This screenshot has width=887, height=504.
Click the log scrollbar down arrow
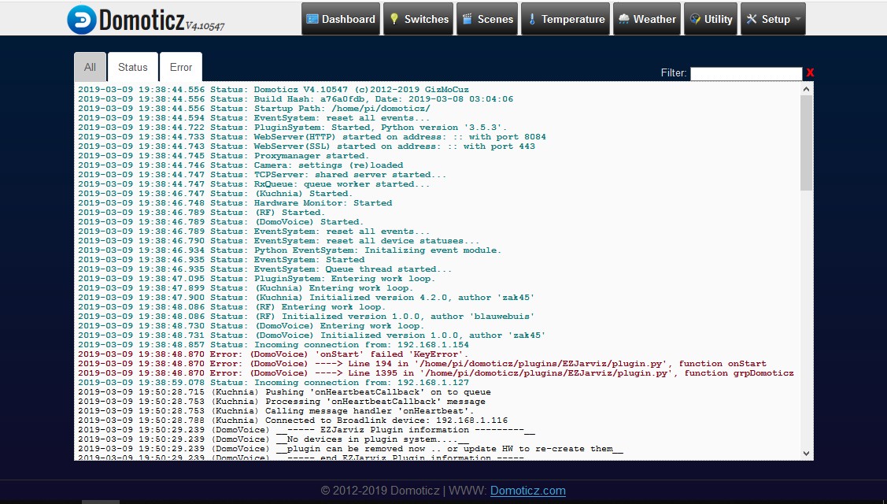click(806, 453)
